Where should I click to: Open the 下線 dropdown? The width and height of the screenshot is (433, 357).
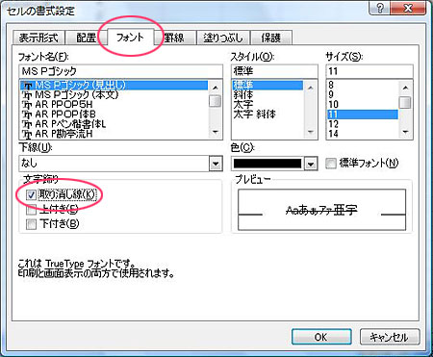tap(216, 164)
